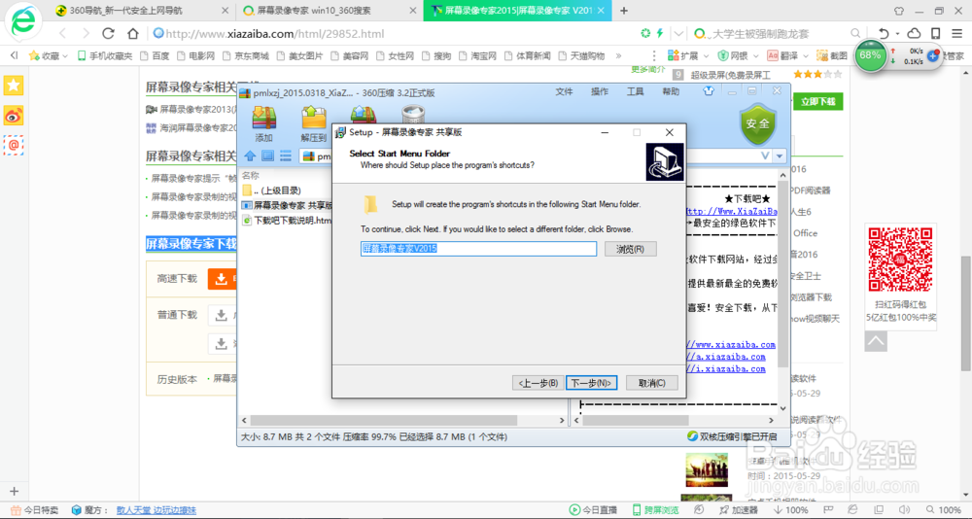
Task: Expand the 收藏 favorites dropdown
Action: 64,55
